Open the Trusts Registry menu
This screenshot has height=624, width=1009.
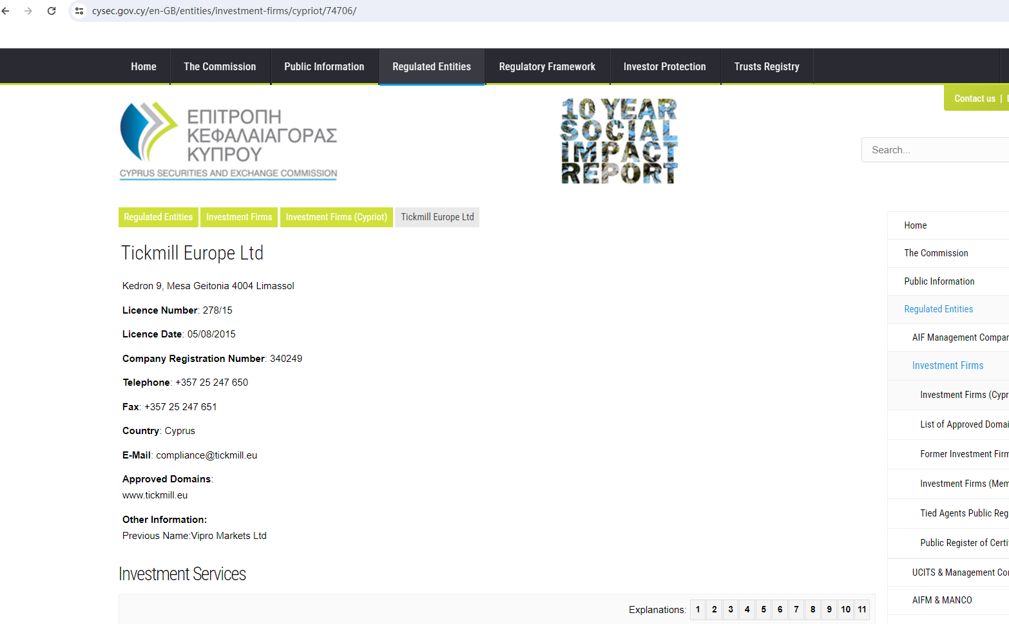pos(767,66)
